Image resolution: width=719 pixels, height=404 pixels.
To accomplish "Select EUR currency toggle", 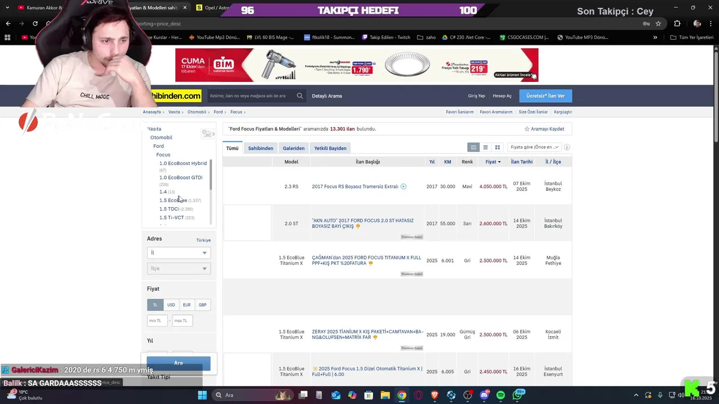I will [186, 305].
